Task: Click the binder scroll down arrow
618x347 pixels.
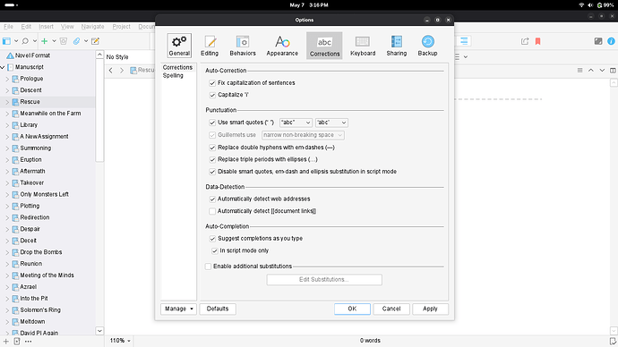Action: [99, 331]
